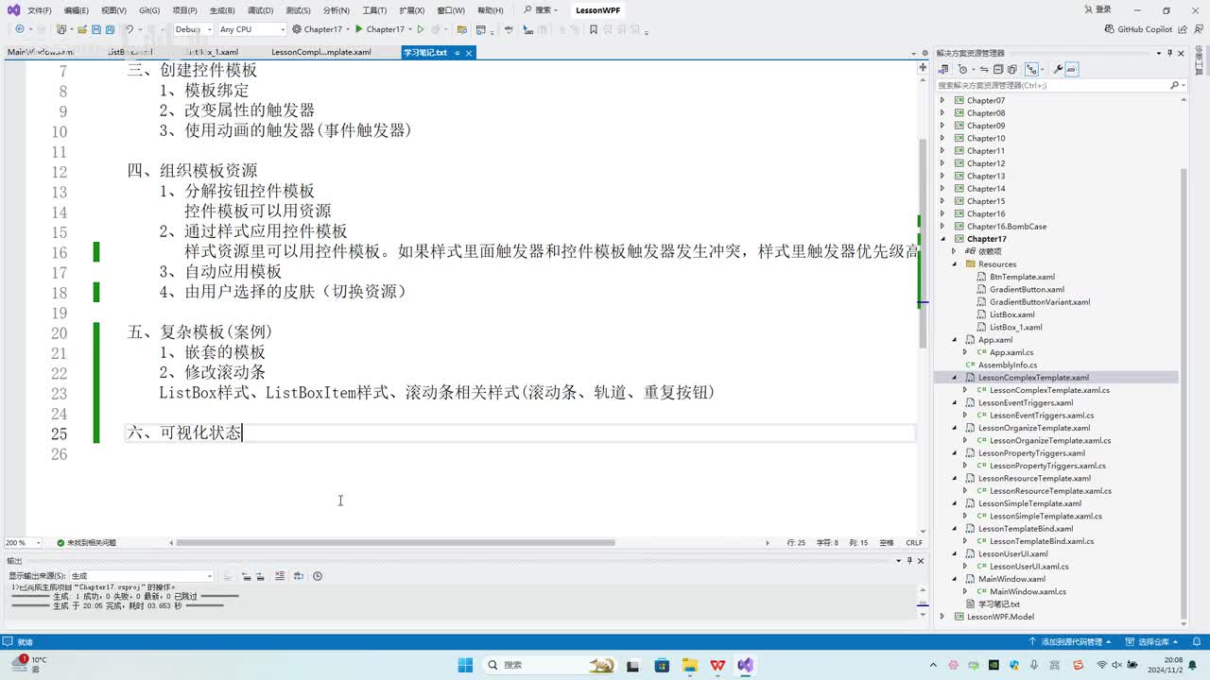Screen dimensions: 1210x680
Task: Click the Undo arrow icon
Action: [x=129, y=29]
